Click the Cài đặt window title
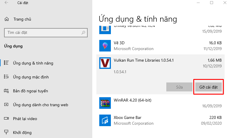The width and height of the screenshot is (229, 138). coord(23,3)
